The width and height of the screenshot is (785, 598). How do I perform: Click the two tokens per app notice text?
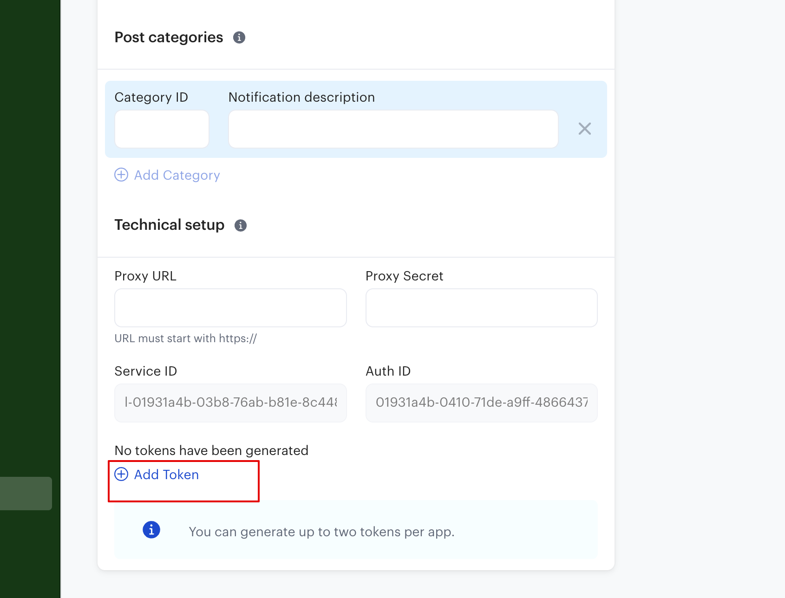coord(321,532)
